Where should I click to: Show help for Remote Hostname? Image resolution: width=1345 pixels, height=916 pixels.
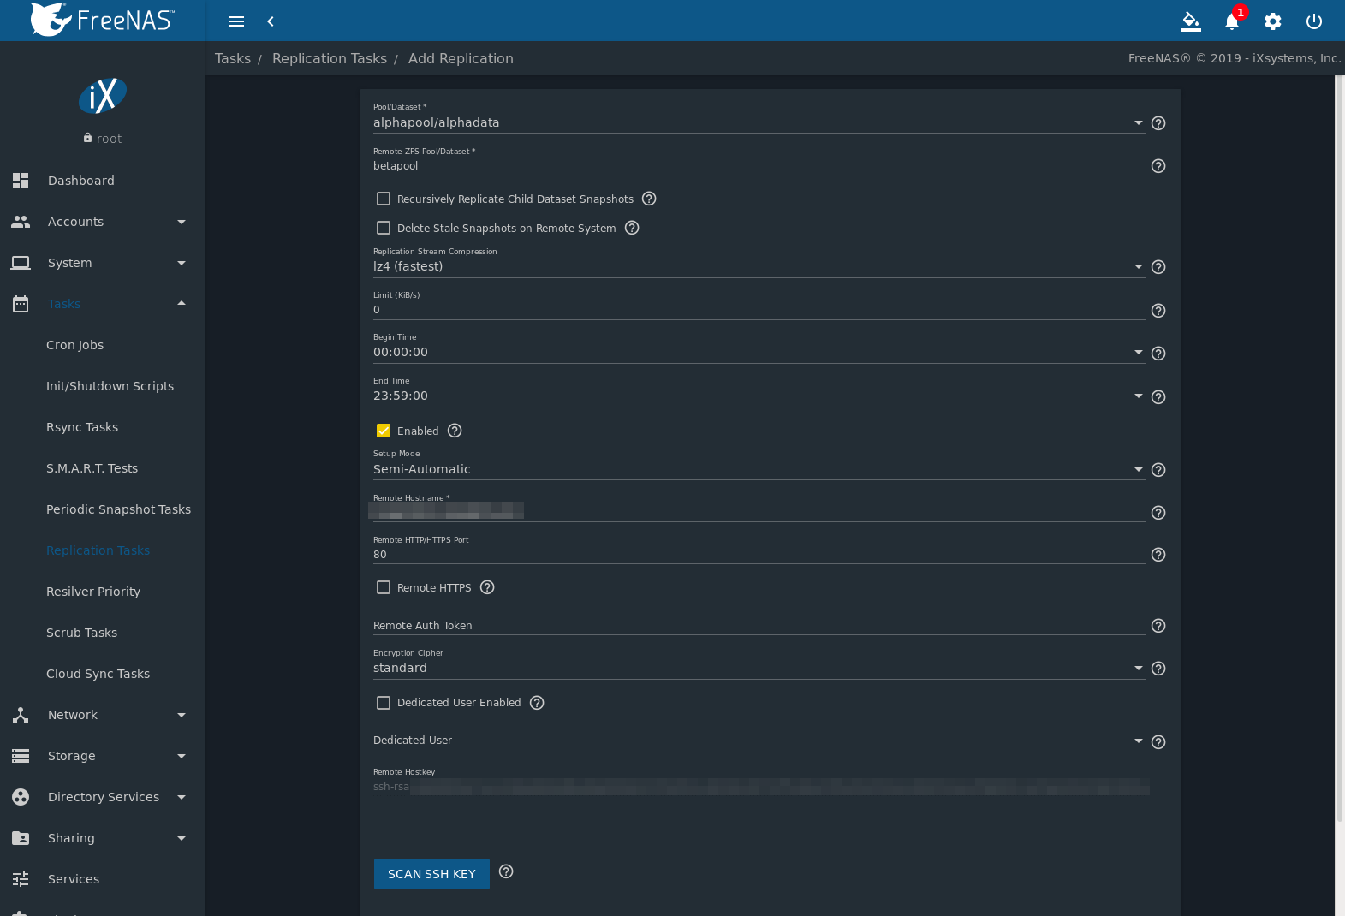(1158, 513)
